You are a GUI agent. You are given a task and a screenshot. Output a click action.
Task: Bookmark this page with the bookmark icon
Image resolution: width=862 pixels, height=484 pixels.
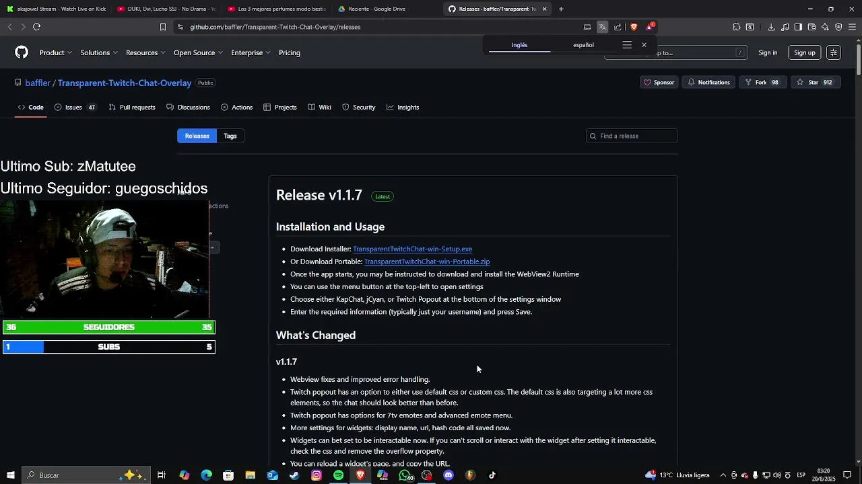162,27
